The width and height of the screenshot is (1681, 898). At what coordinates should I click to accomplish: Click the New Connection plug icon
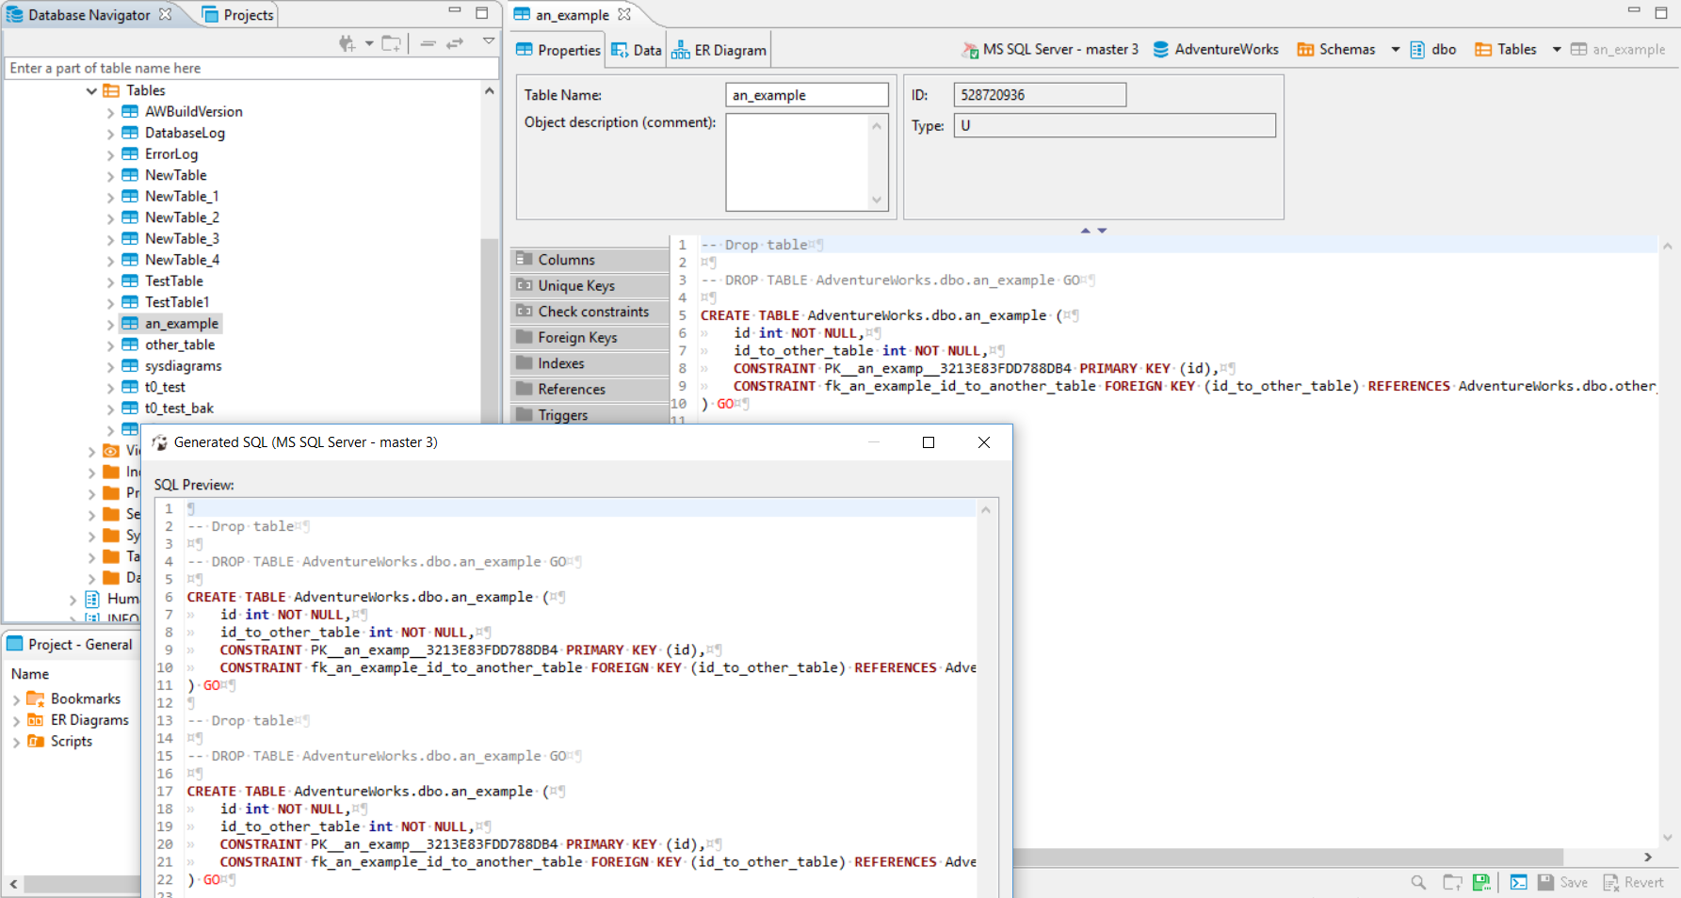pos(347,43)
